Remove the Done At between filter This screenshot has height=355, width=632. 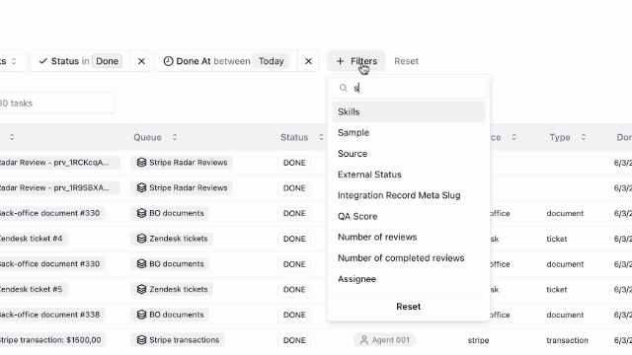pos(308,61)
